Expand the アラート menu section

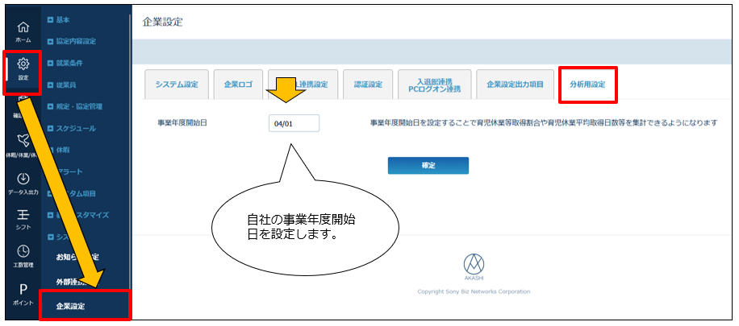pos(65,171)
